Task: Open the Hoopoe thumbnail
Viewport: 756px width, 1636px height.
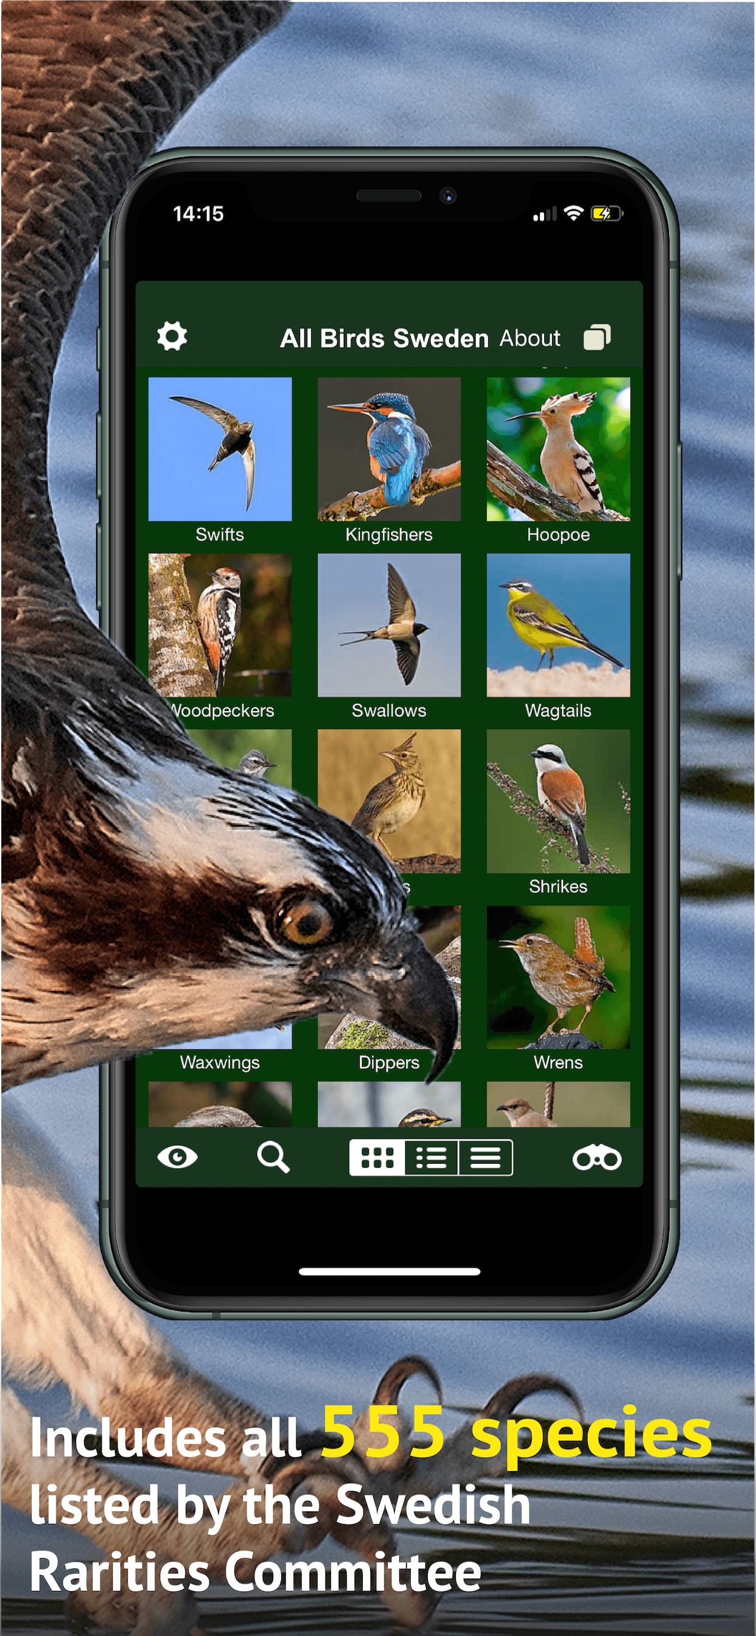Action: (558, 449)
